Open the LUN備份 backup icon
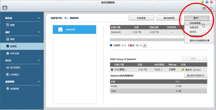Image resolution: width=216 pixels, height=110 pixels. (x=8, y=75)
